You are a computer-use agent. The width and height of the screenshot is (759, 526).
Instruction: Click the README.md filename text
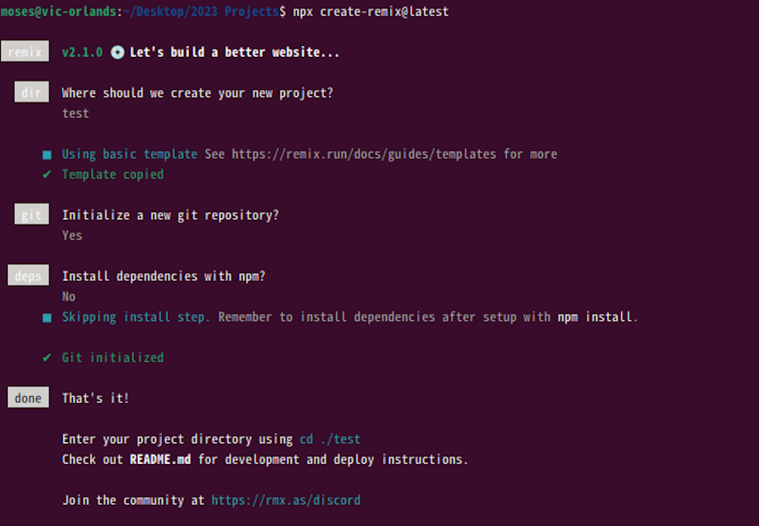pos(160,459)
